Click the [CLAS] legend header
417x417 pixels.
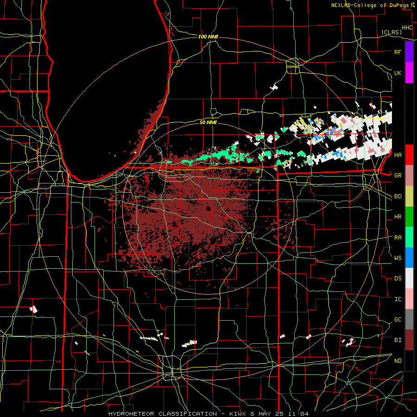(x=392, y=32)
